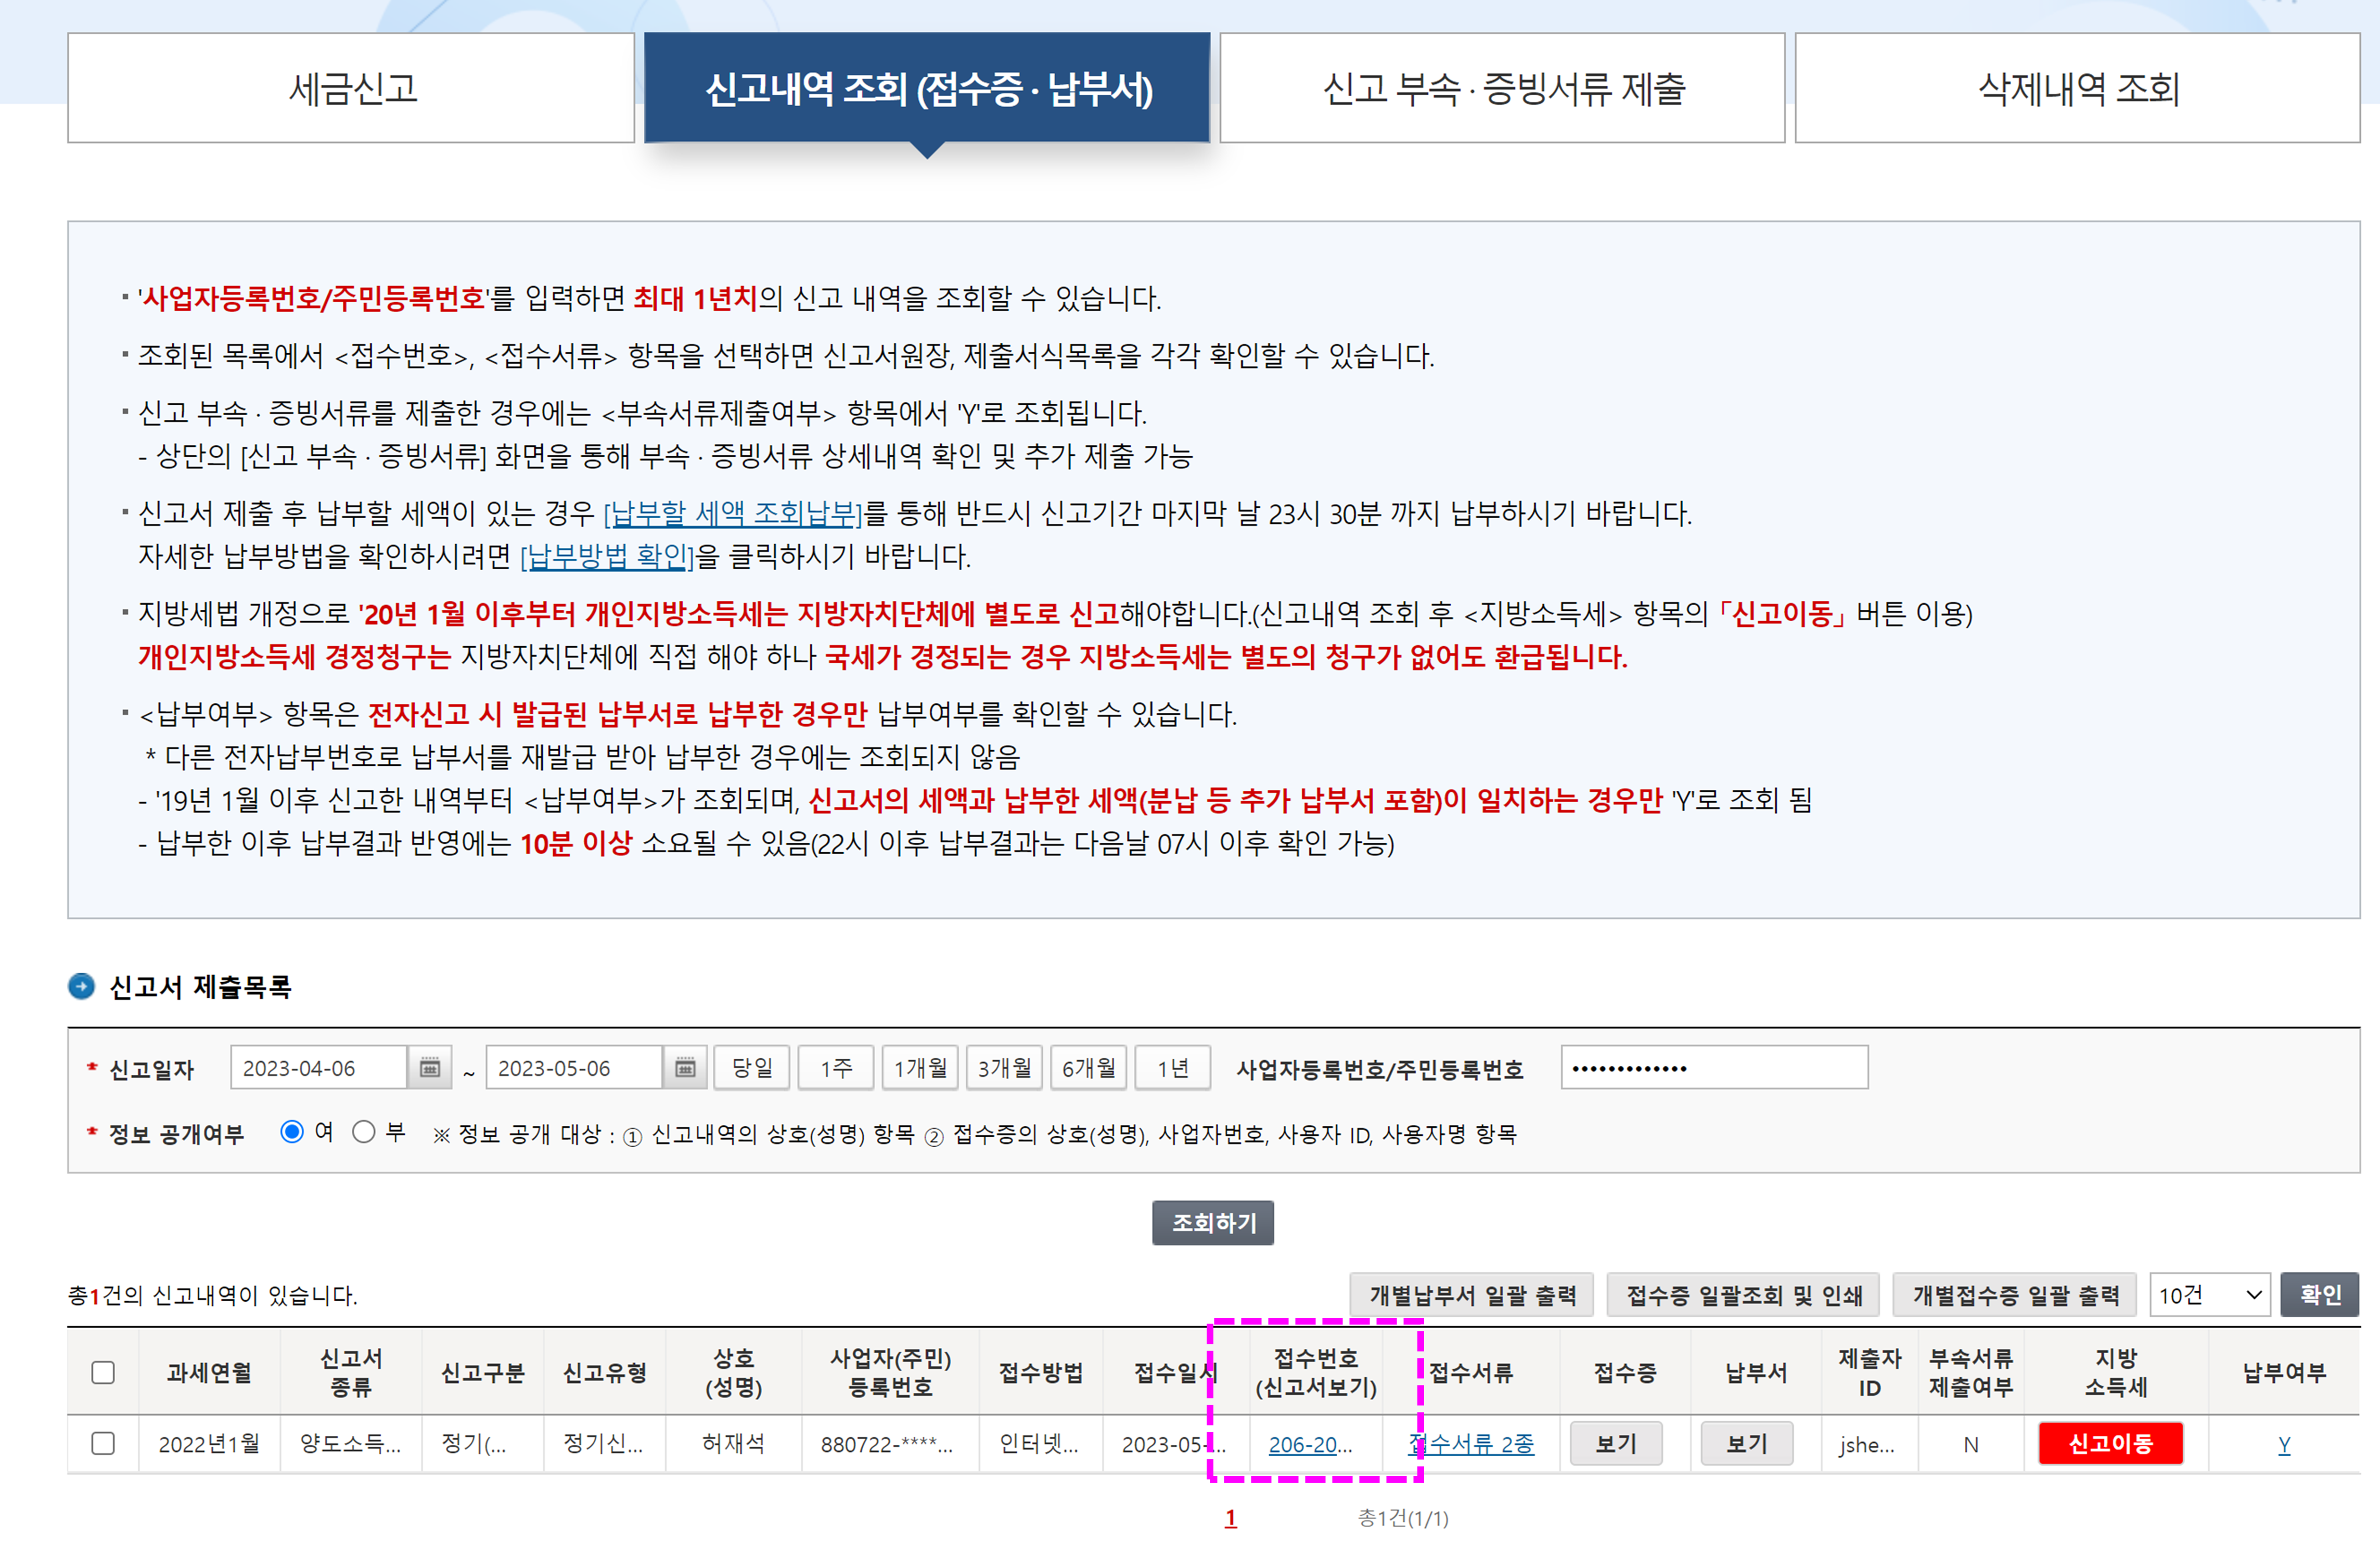Click red 신고이동 button
2380x1541 pixels.
tap(2110, 1443)
